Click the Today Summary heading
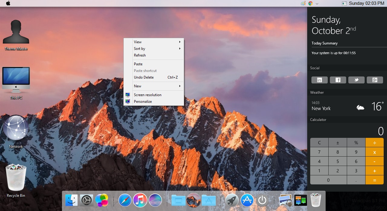Screen dimensions: 387x211 pyautogui.click(x=324, y=43)
